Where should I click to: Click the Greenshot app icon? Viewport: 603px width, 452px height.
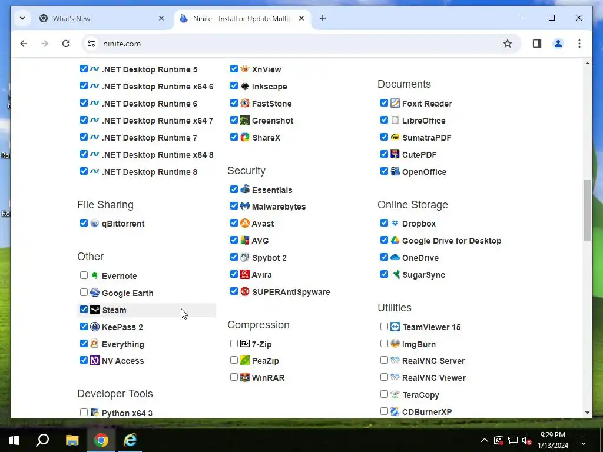(x=244, y=120)
